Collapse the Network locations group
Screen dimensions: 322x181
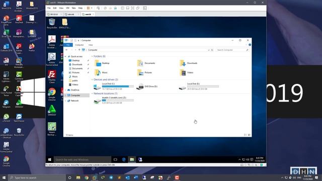[92, 94]
